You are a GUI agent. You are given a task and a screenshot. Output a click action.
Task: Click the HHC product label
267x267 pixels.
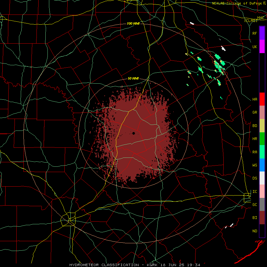pos(260,18)
